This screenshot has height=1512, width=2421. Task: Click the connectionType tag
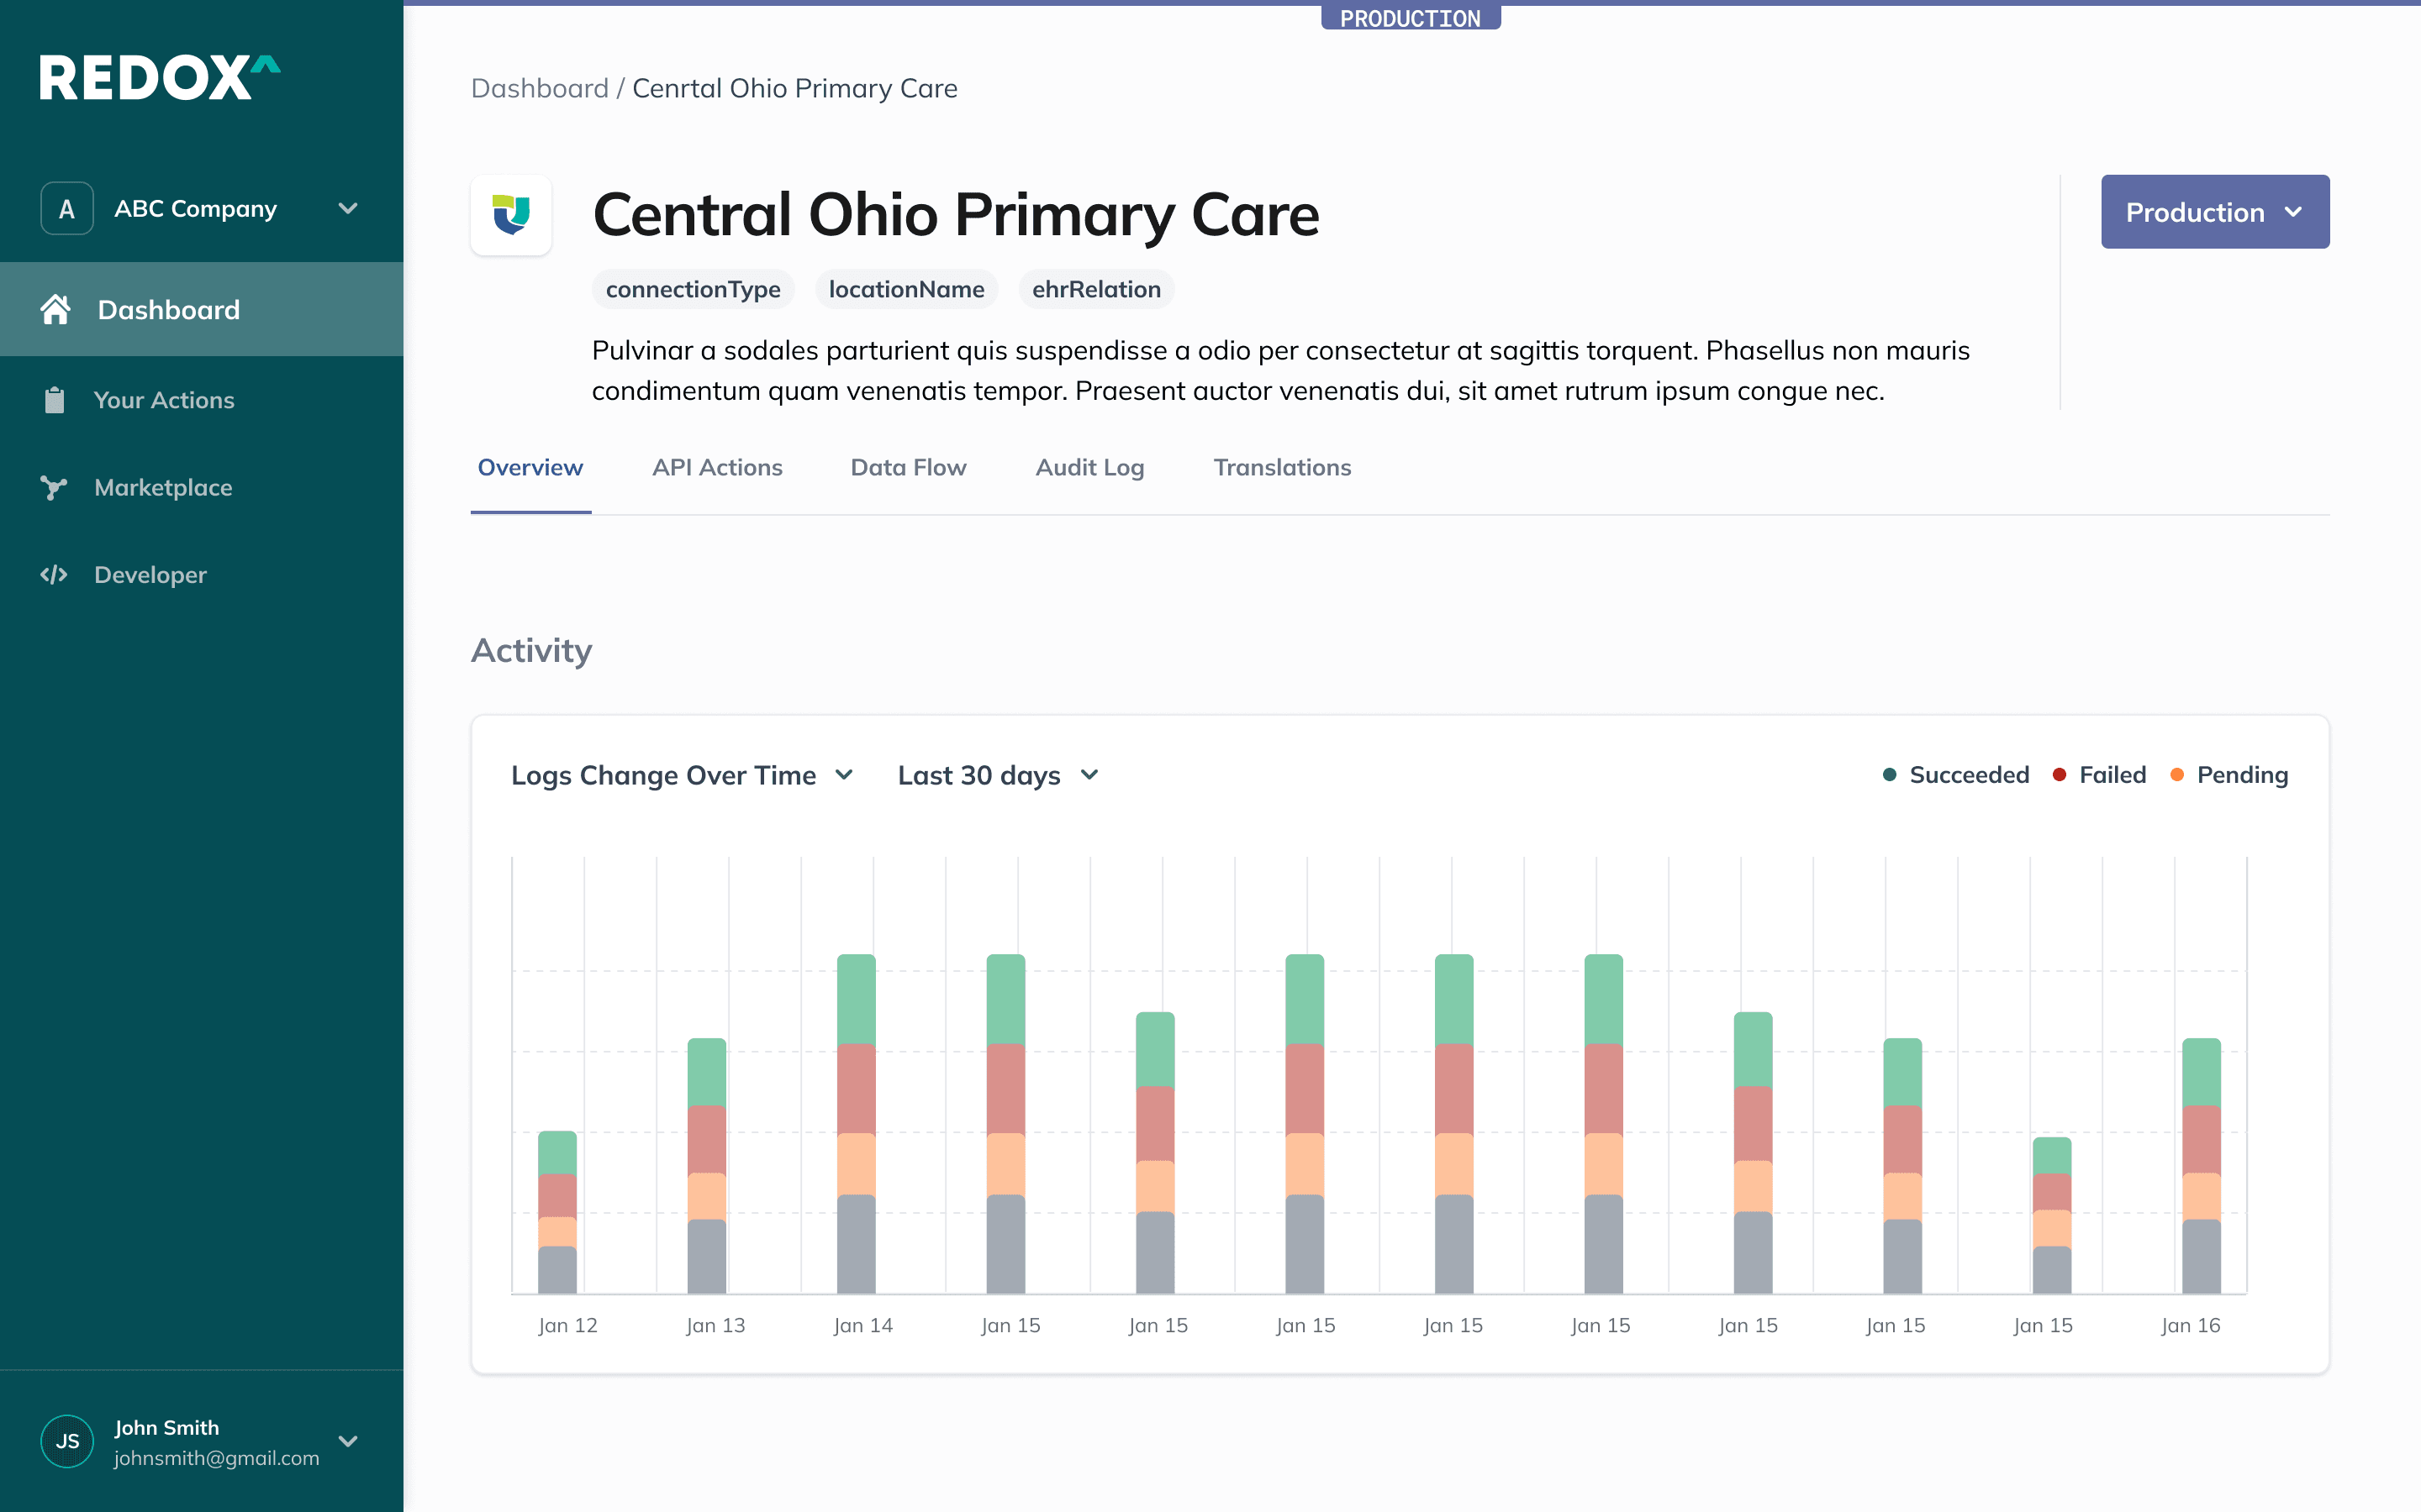694,290
